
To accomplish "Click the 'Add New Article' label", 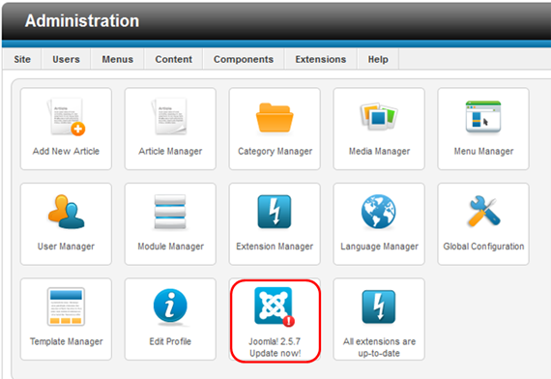I will pos(66,151).
